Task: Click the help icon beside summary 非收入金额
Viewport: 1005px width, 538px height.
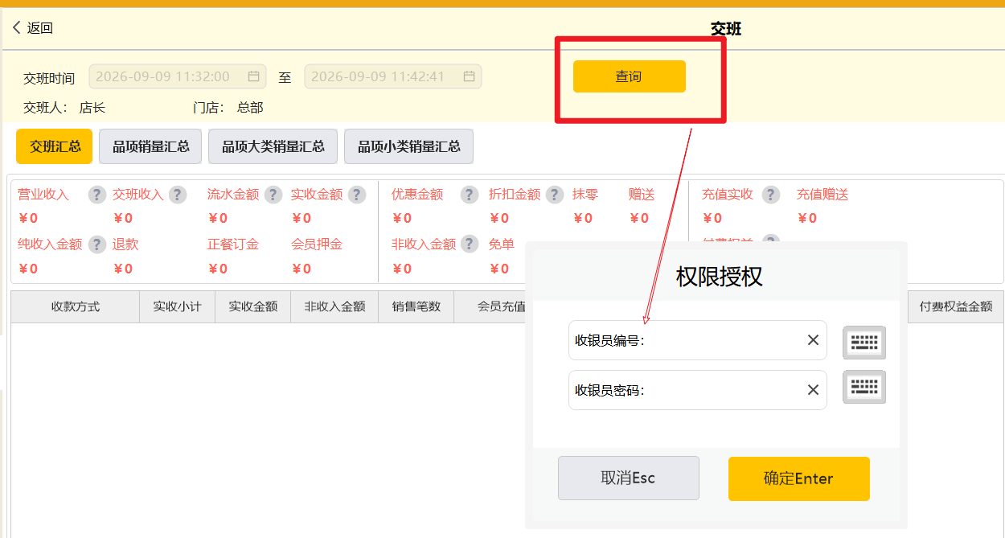Action: point(470,244)
